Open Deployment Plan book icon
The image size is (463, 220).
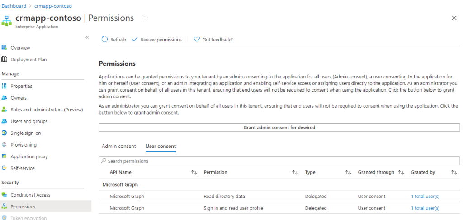pos(5,60)
